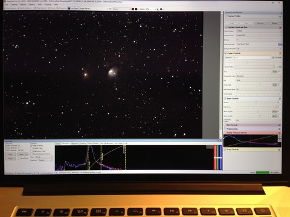Open the Binning dropdown
Image resolution: width=290 pixels, height=217 pixels.
point(259,40)
